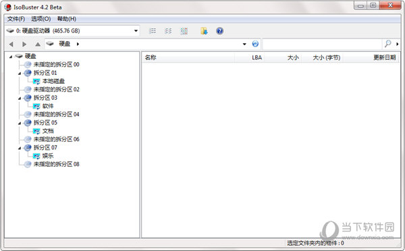
Task: Open the blue help question icon
Action: pyautogui.click(x=219, y=31)
